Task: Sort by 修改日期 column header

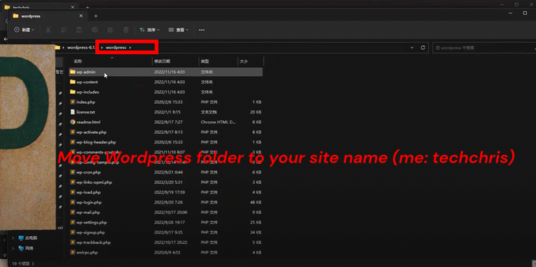Action: coord(162,61)
